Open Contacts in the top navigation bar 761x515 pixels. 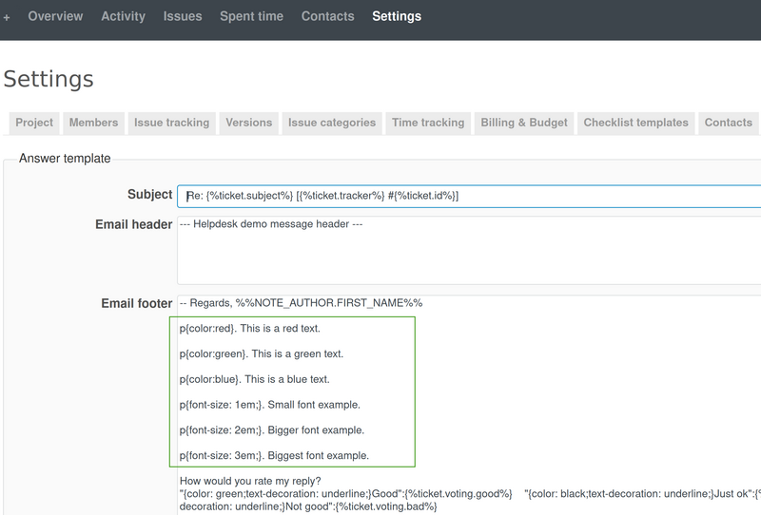coord(327,16)
